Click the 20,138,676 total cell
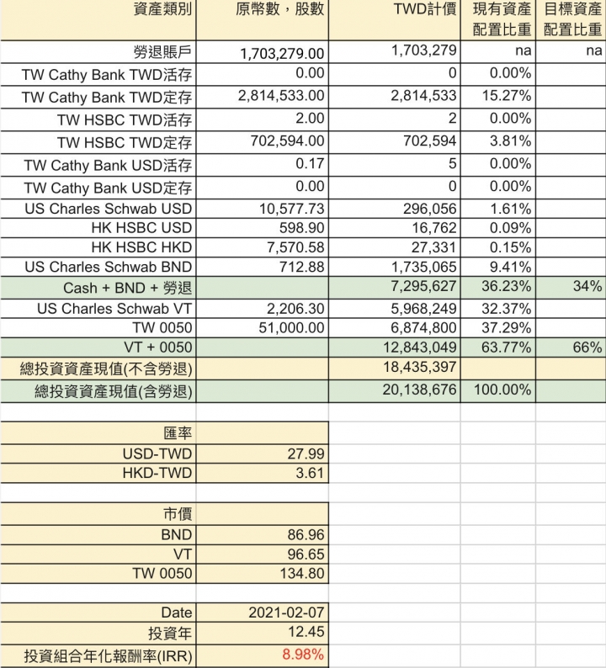The width and height of the screenshot is (606, 668). (395, 391)
